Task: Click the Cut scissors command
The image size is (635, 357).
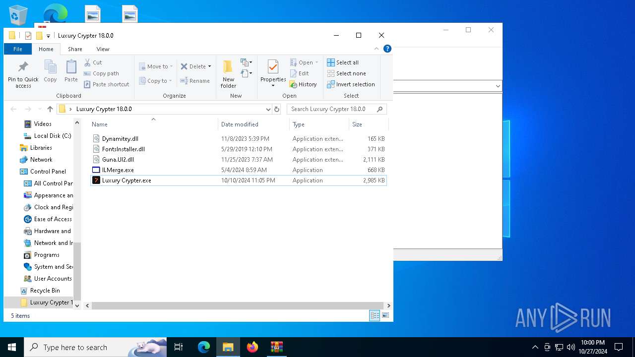Action: coord(93,62)
